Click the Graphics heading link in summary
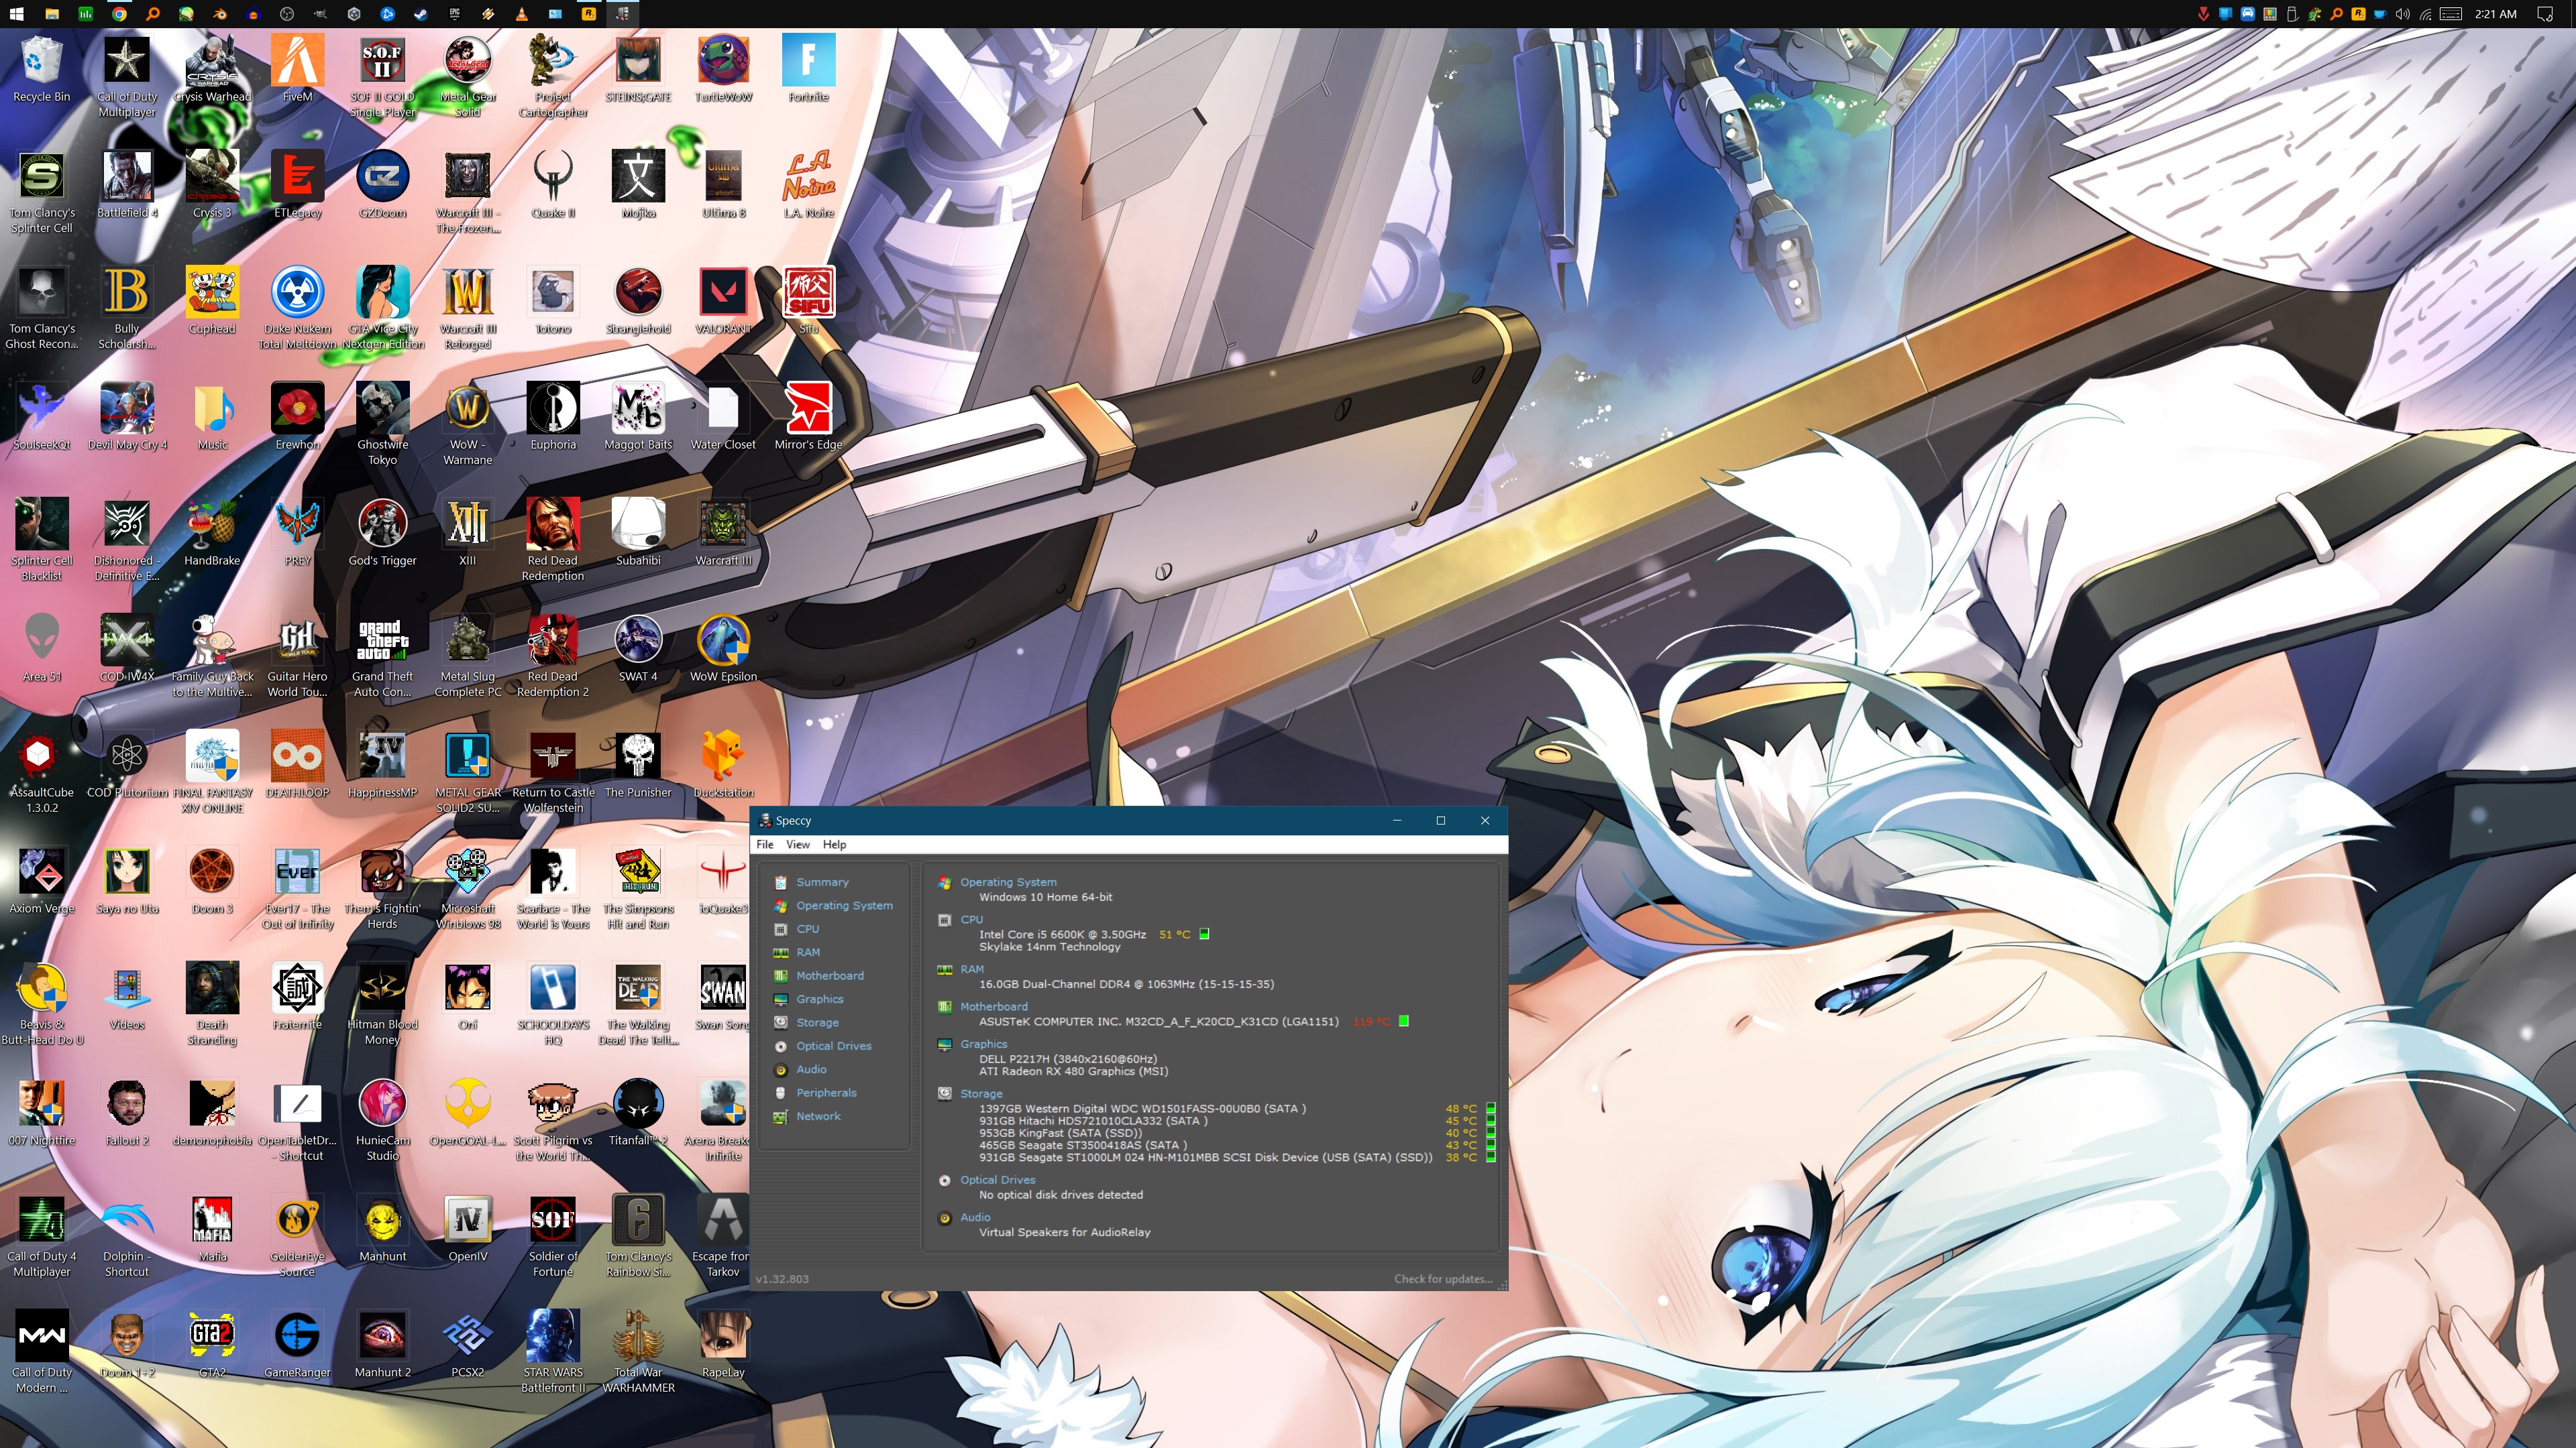2576x1448 pixels. pyautogui.click(x=983, y=1044)
